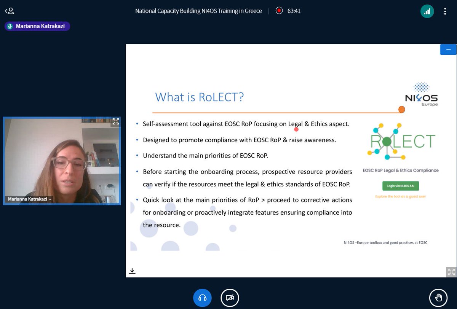Image resolution: width=457 pixels, height=309 pixels.
Task: Click the session title NI4OS Training in Greece
Action: coord(198,11)
